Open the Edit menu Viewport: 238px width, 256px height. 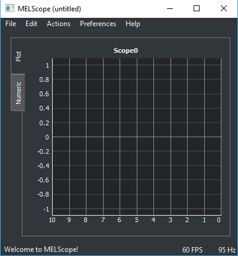click(x=31, y=24)
